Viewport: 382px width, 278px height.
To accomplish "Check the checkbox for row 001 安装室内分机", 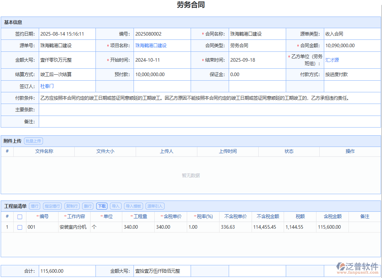I will pyautogui.click(x=19, y=227).
